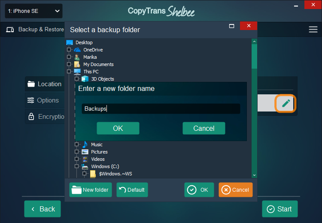Open the Encryption tab in sidebar
Image resolution: width=322 pixels, height=223 pixels.
pyautogui.click(x=45, y=117)
